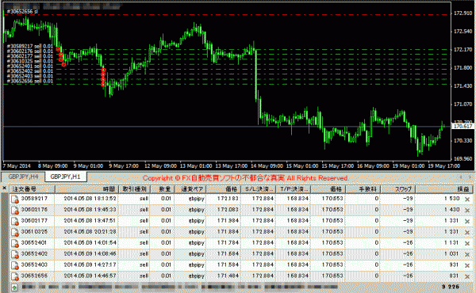Click the order icon for ticket 30652656
Screen dimensions: 476x293
15,276
